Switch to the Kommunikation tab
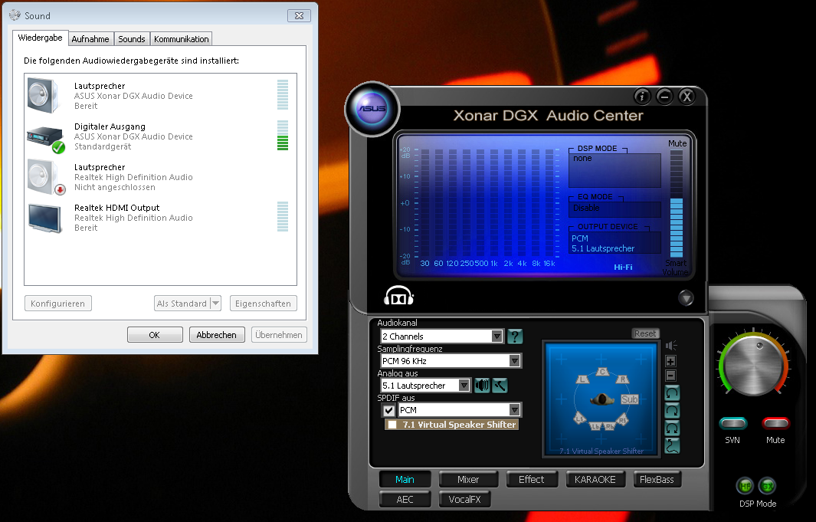 [x=181, y=39]
